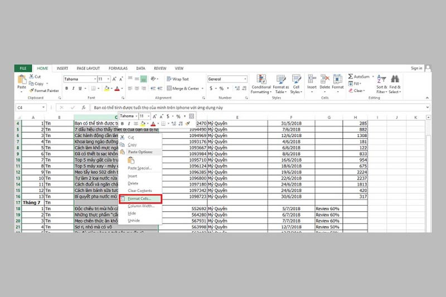Increase font size using ribbon A-up icon
Image resolution: width=446 pixels, height=297 pixels.
coord(114,79)
